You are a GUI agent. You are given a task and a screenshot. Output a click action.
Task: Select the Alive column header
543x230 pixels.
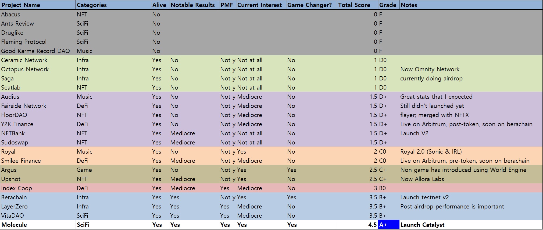(x=160, y=5)
